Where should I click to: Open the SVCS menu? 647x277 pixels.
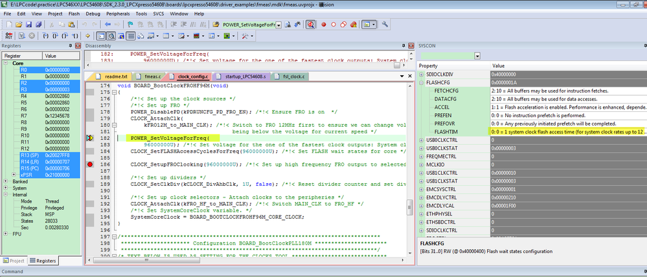tap(159, 14)
